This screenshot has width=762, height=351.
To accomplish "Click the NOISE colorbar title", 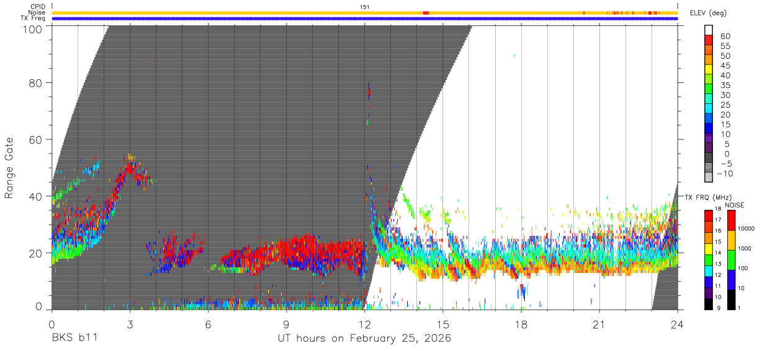I will click(734, 206).
